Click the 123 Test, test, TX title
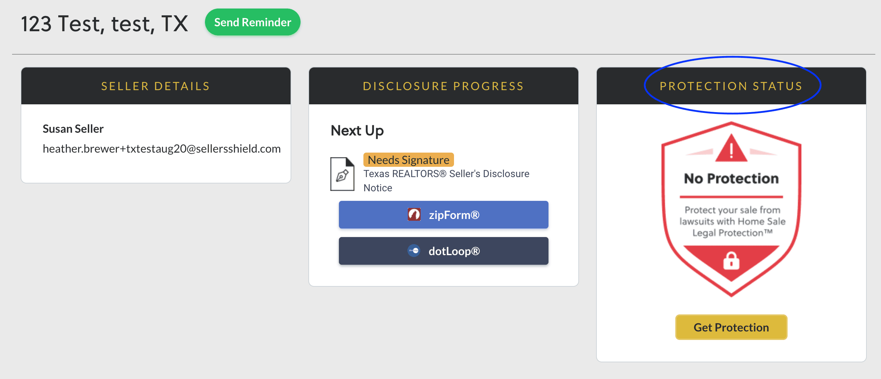 pos(104,24)
